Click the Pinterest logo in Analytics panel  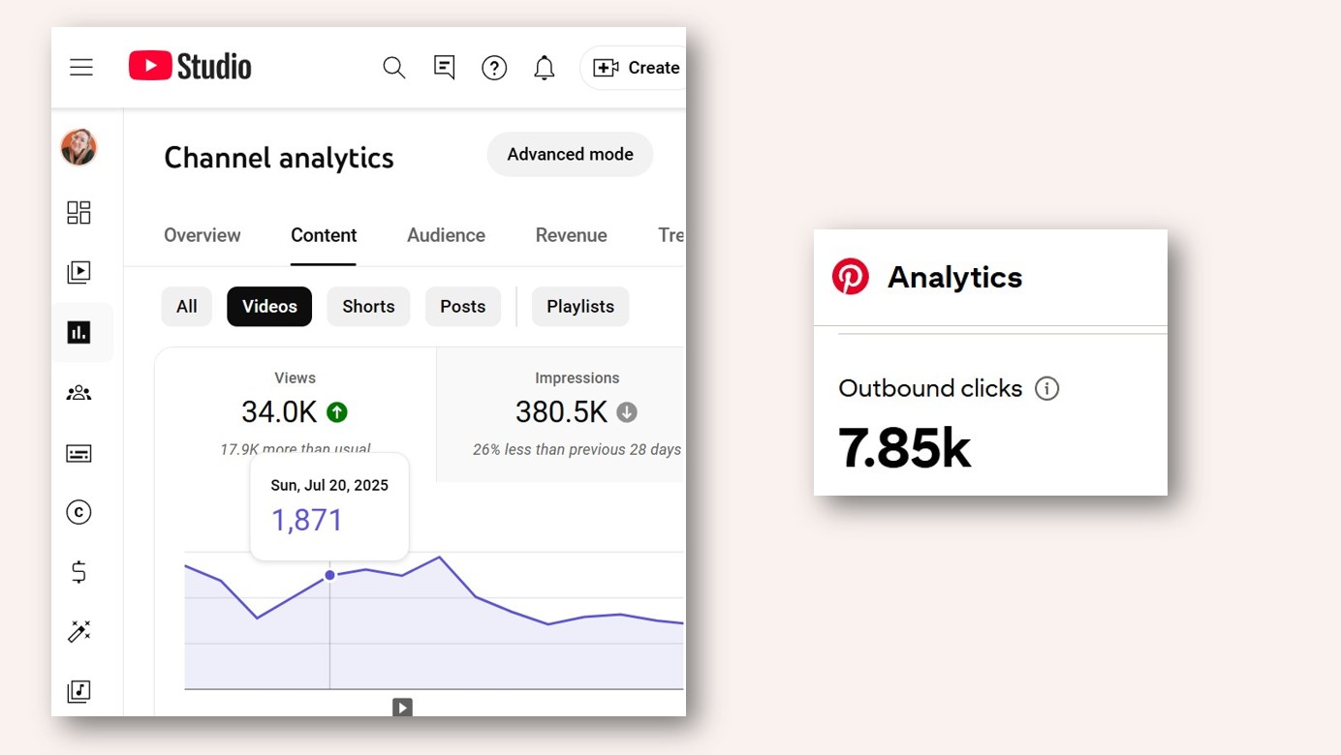851,277
